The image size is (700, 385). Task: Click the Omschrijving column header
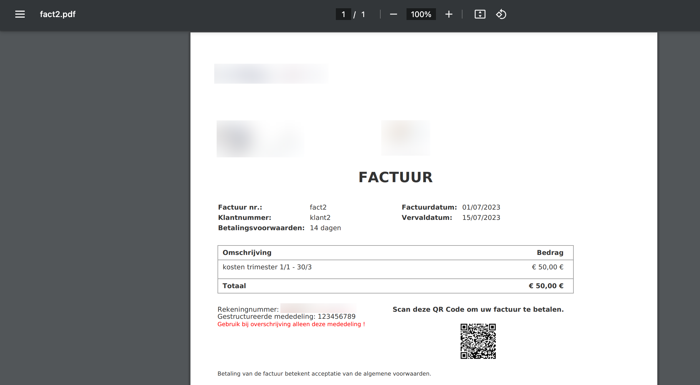[247, 253]
